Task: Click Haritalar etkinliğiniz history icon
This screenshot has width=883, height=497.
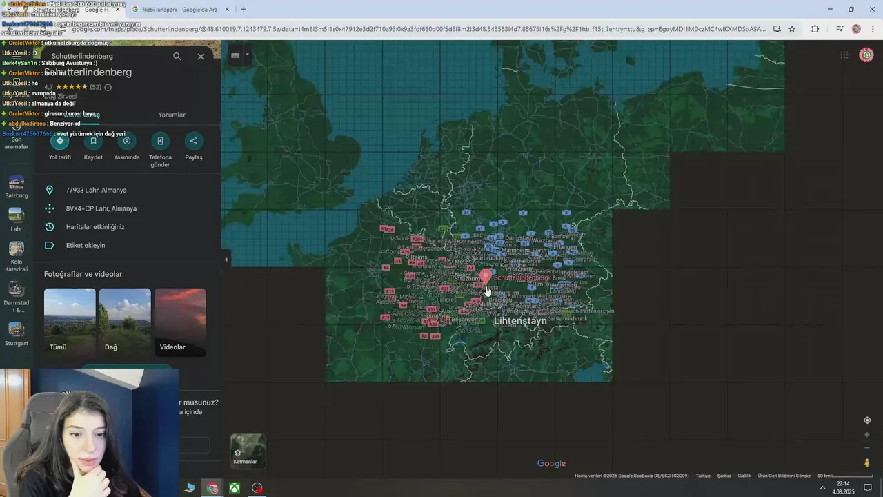Action: [x=50, y=226]
